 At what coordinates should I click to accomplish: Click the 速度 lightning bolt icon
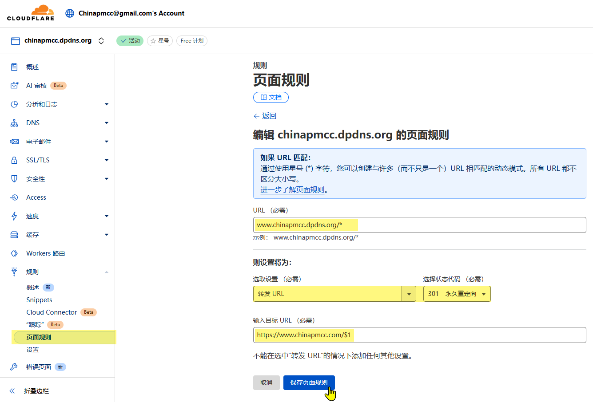14,216
